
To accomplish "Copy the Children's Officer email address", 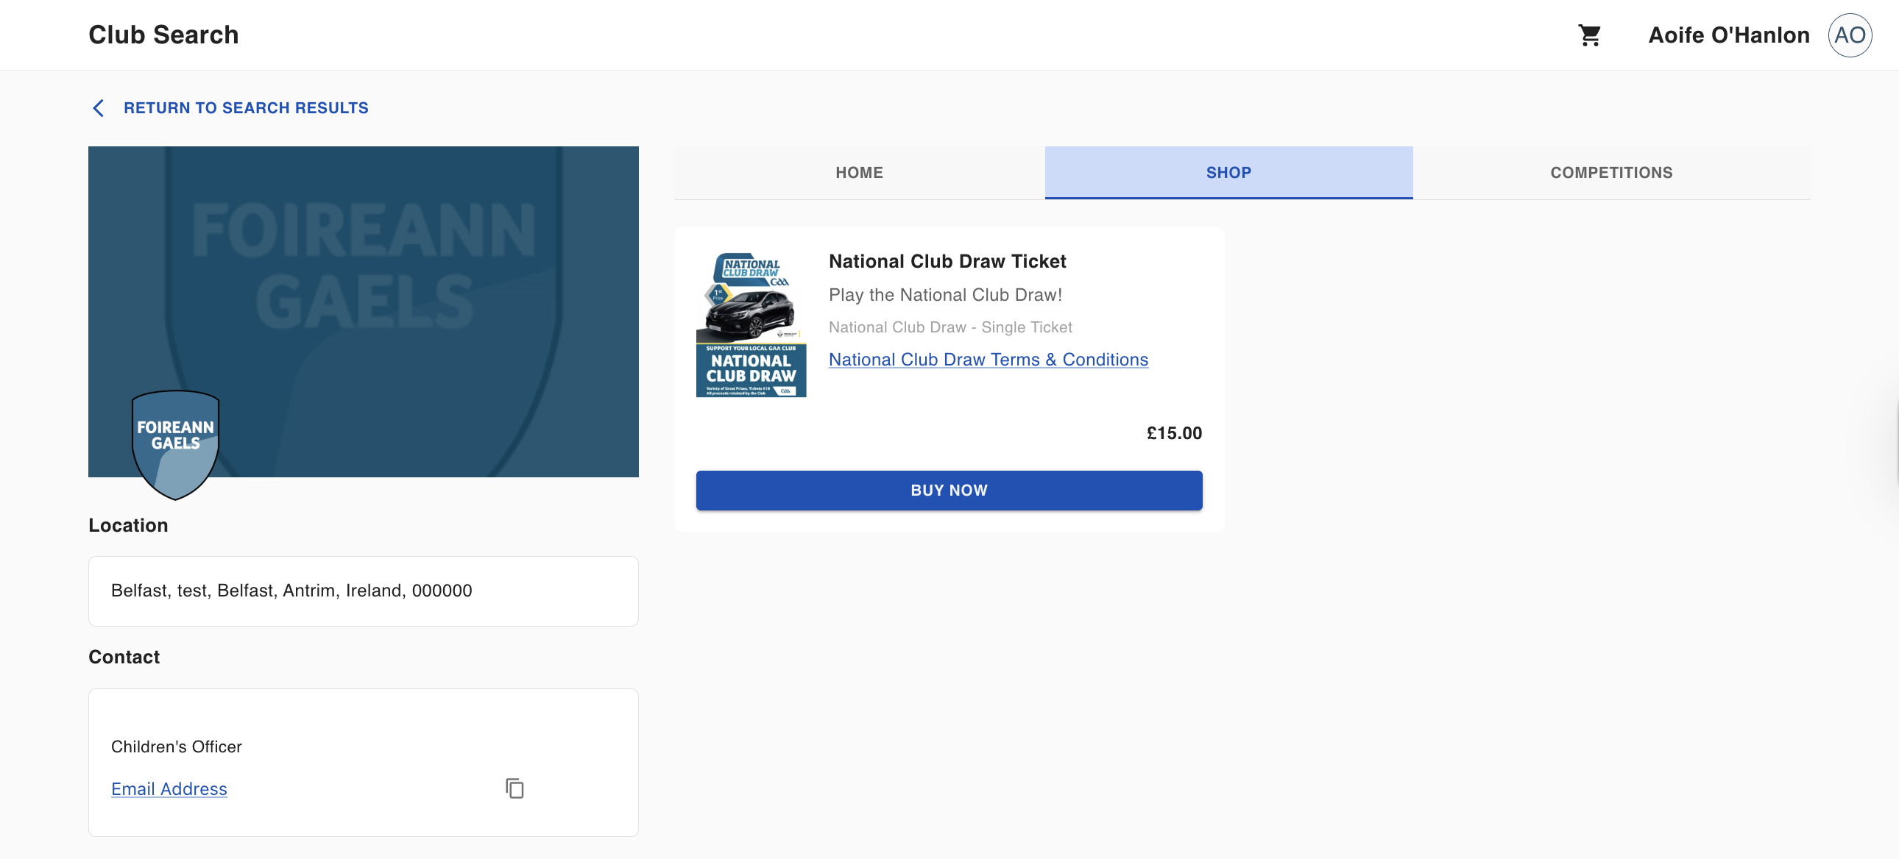I will 514,788.
